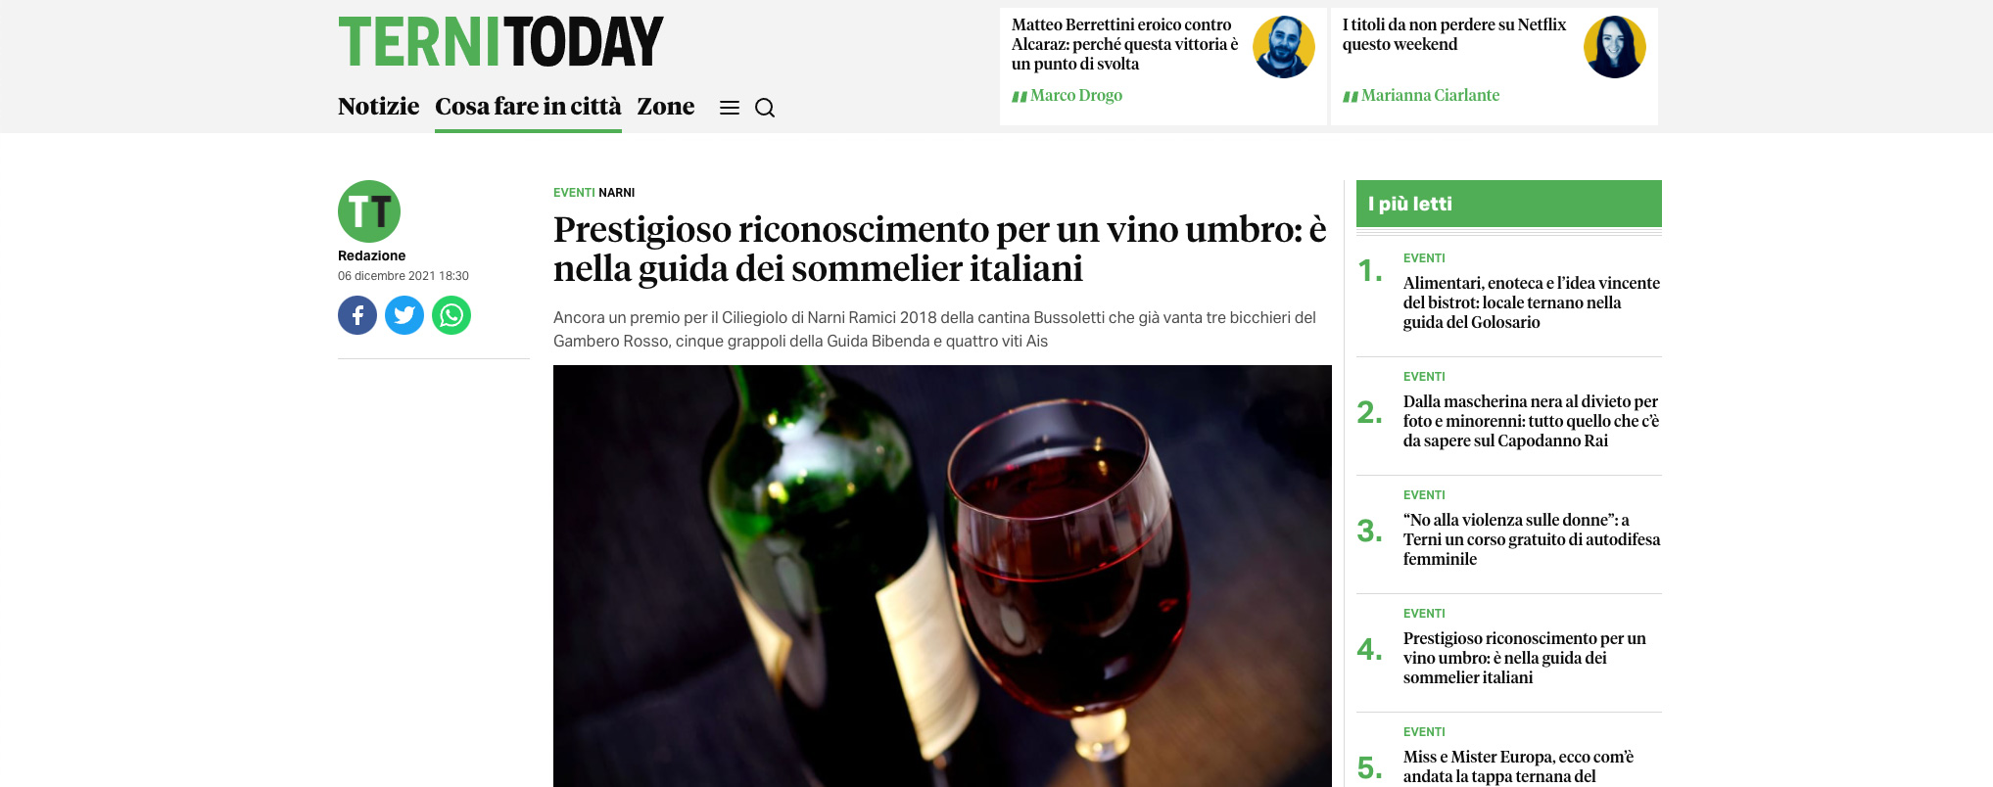Open the Notizie menu item
This screenshot has height=787, width=1993.
[x=378, y=106]
